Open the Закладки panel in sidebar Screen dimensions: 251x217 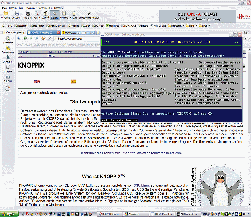pyautogui.click(x=8, y=40)
